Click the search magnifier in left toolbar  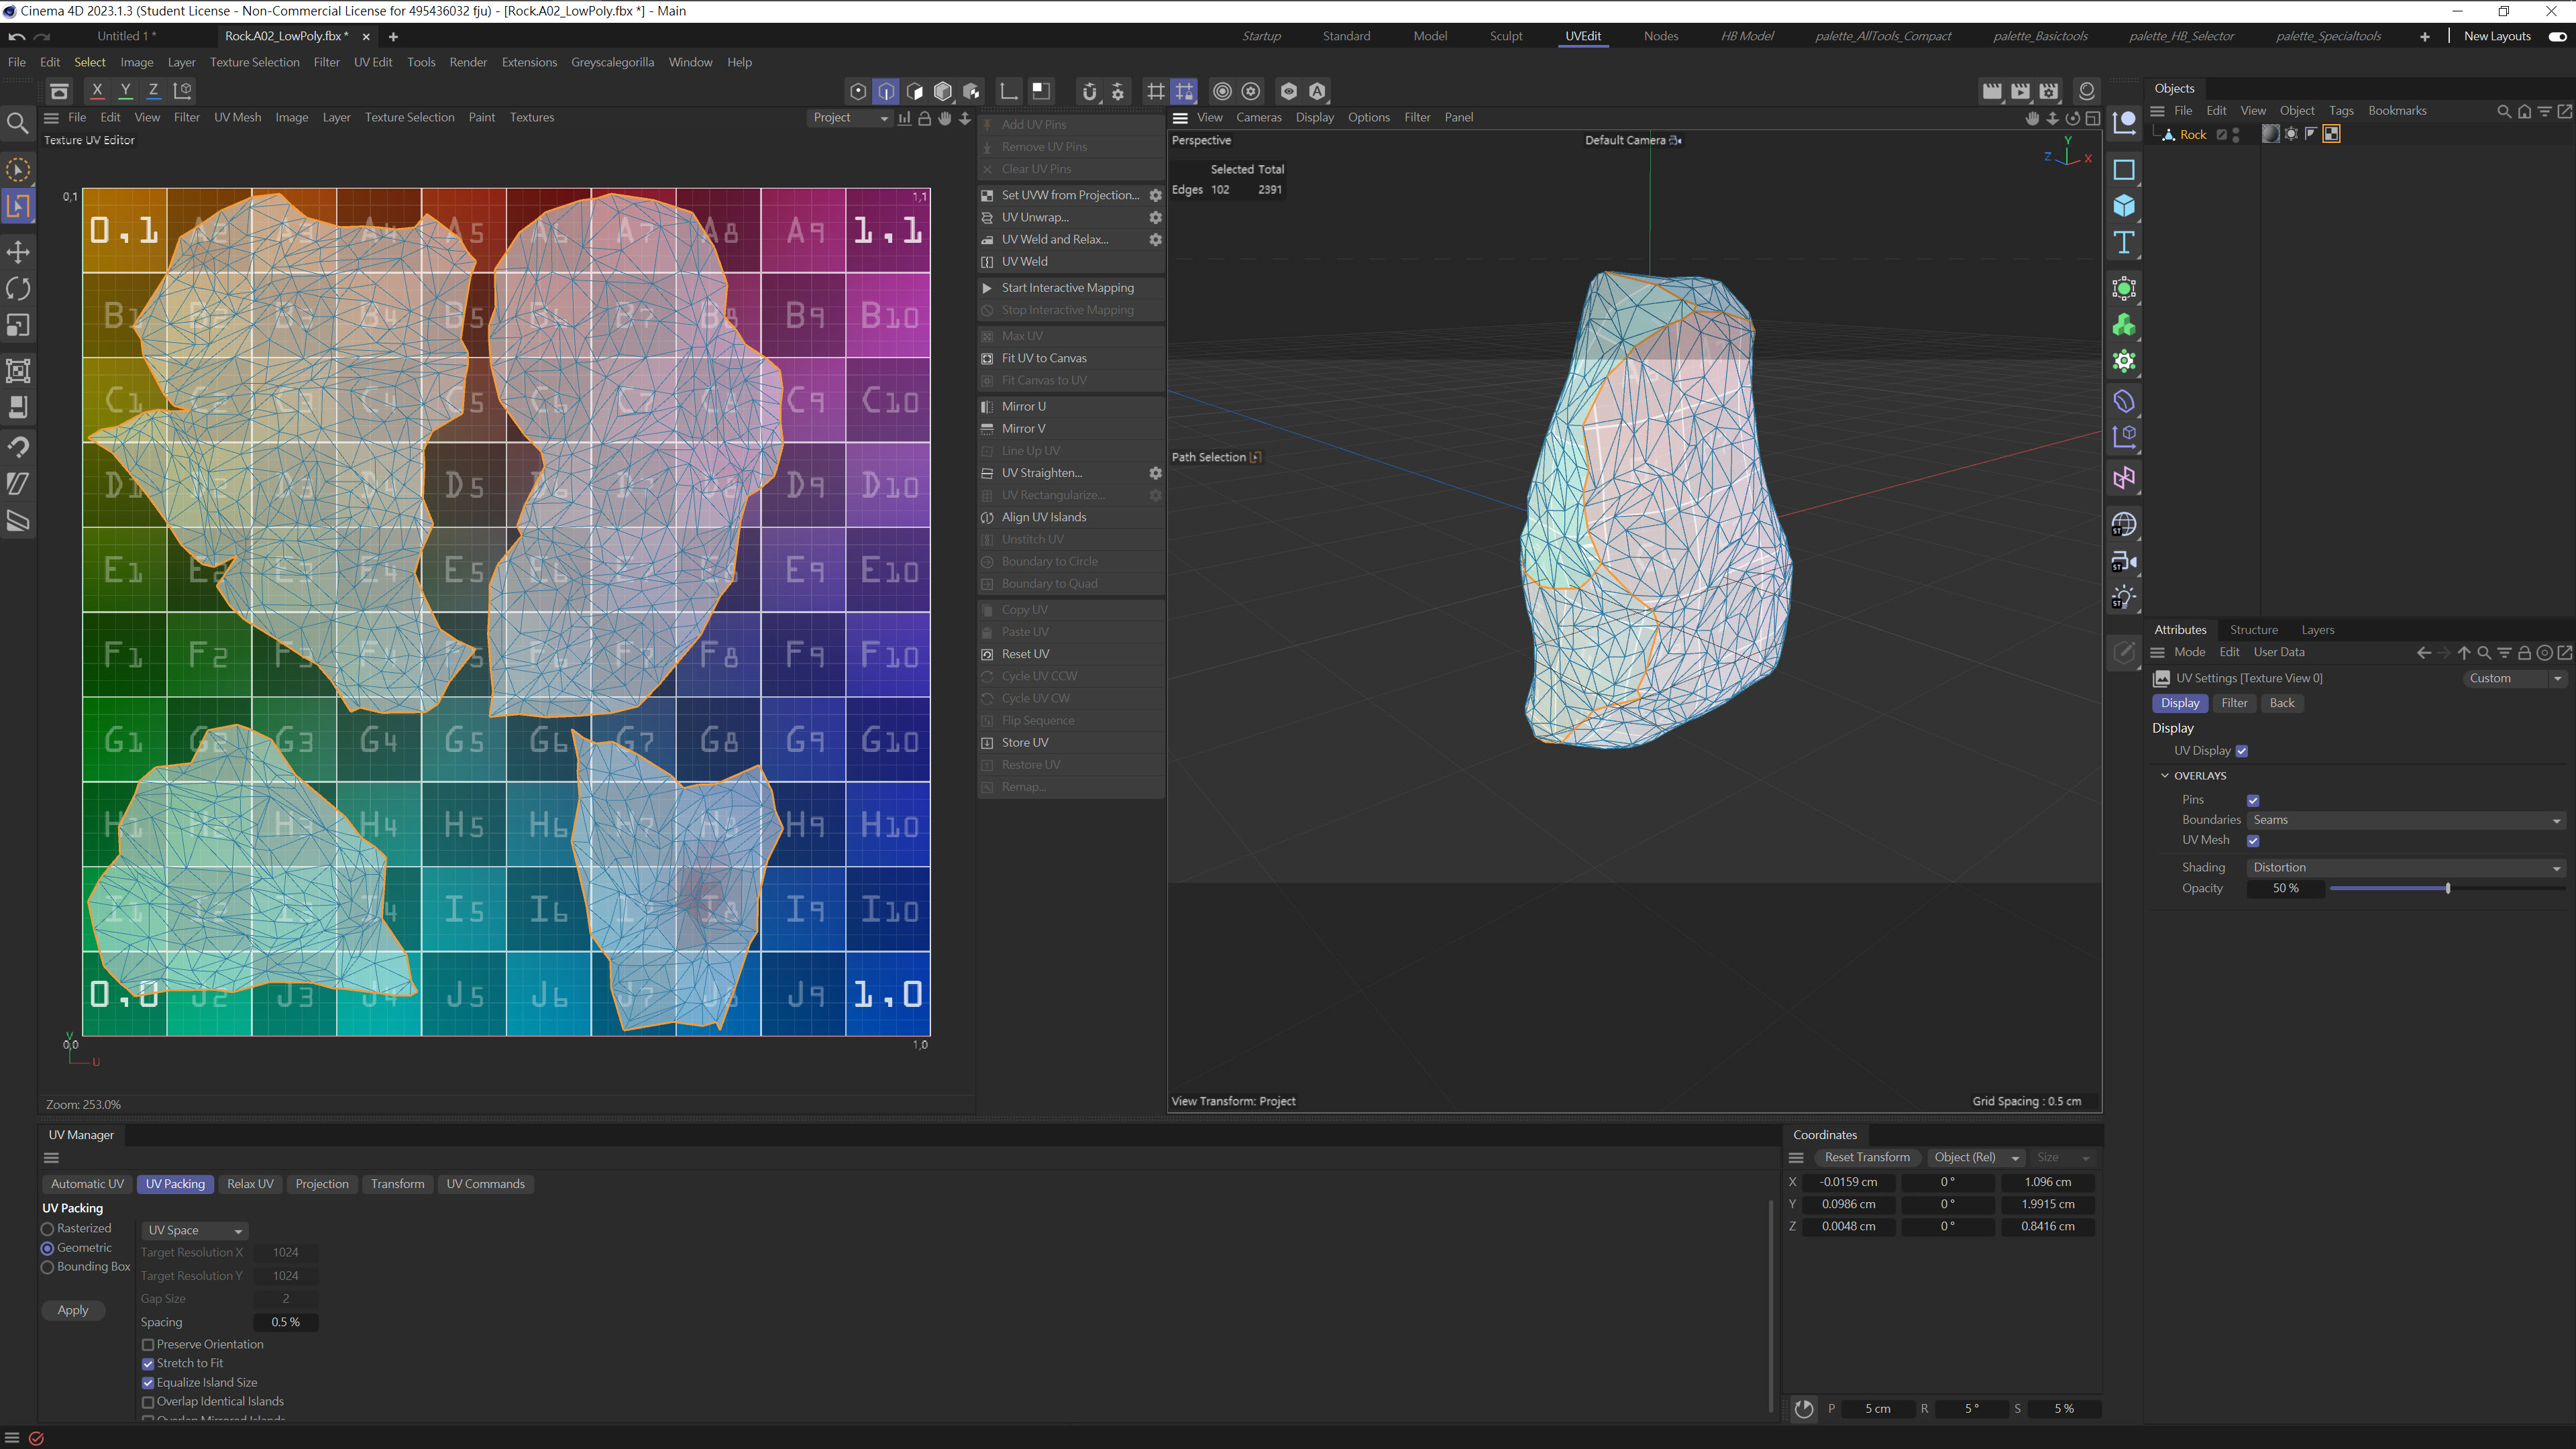[x=18, y=123]
